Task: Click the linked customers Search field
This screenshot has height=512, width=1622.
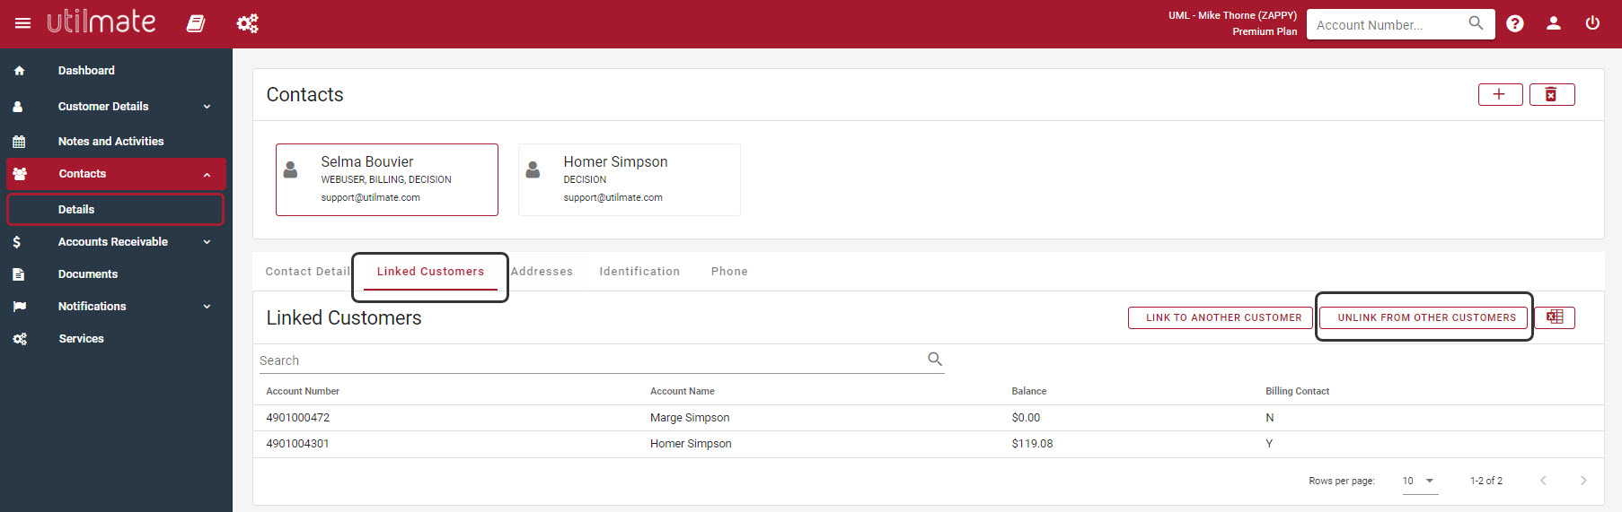Action: pyautogui.click(x=602, y=360)
